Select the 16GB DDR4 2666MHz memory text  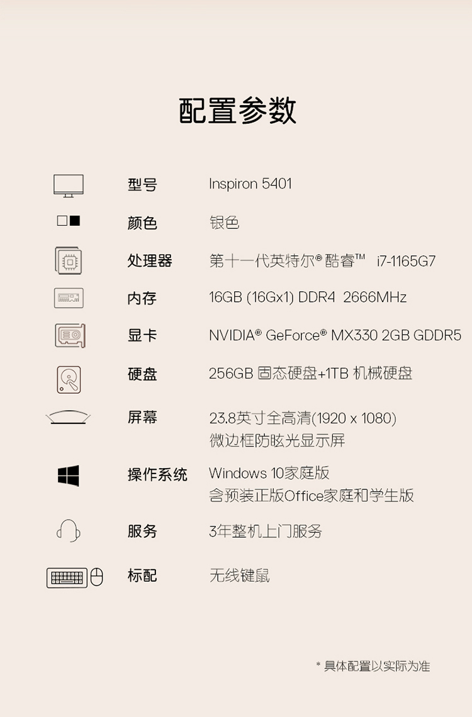tap(308, 297)
